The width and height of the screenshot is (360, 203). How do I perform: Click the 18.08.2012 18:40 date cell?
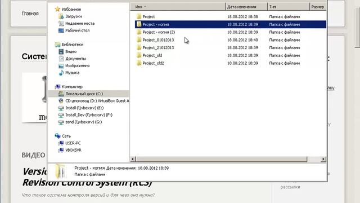point(242,40)
